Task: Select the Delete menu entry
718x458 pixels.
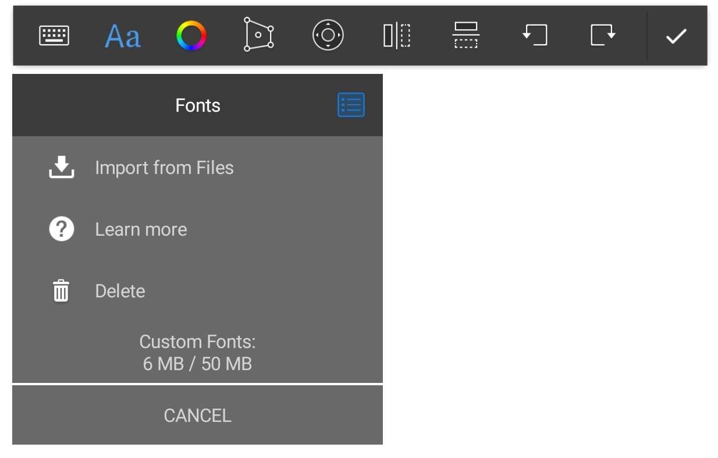Action: (x=197, y=291)
